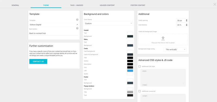Click inside the CSS style text area
Image resolution: width=217 pixels, height=102 pixels.
point(163,78)
